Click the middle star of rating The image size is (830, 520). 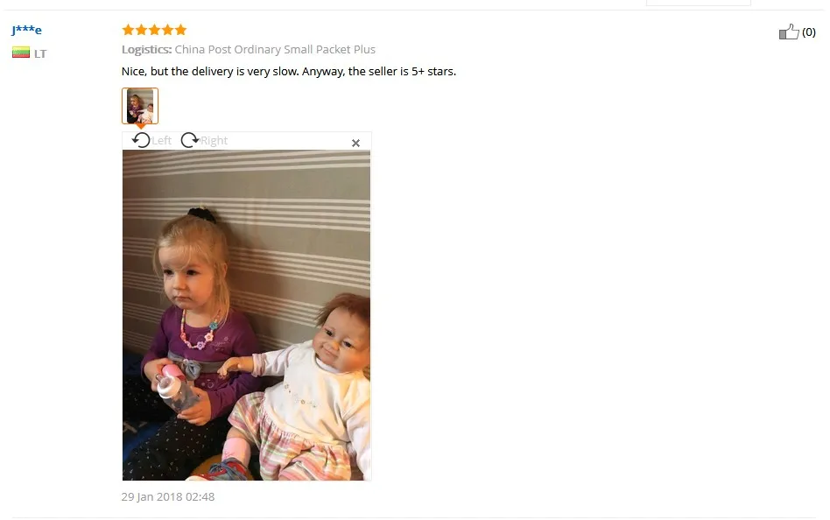tap(155, 30)
